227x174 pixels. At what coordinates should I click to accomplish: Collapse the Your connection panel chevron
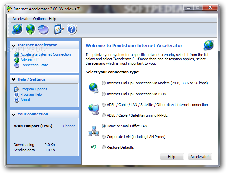pyautogui.click(x=13, y=114)
